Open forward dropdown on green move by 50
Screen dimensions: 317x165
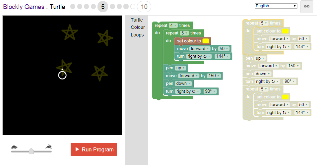pyautogui.click(x=200, y=48)
